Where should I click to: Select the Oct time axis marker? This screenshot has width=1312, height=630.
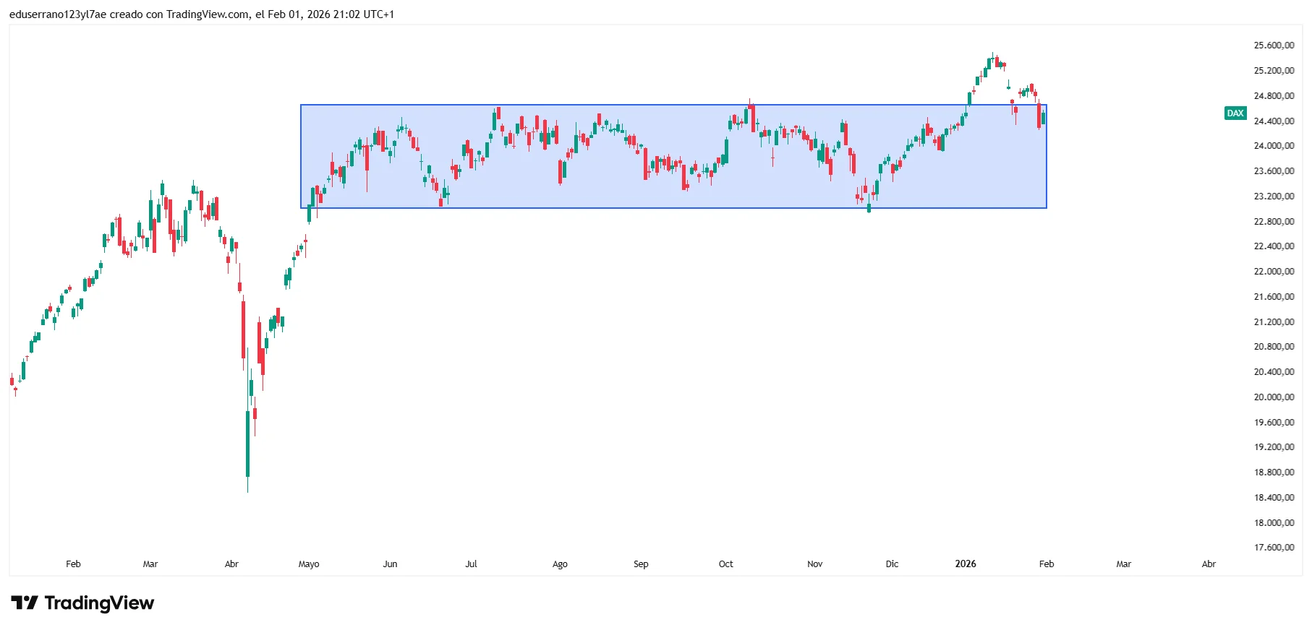[x=725, y=564]
